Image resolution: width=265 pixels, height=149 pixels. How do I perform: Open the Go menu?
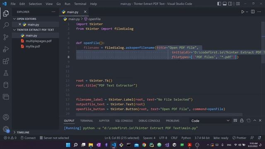coord(58,4)
